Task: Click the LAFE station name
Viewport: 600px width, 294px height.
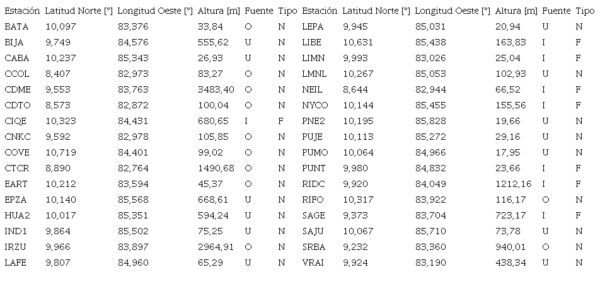Action: pos(16,263)
